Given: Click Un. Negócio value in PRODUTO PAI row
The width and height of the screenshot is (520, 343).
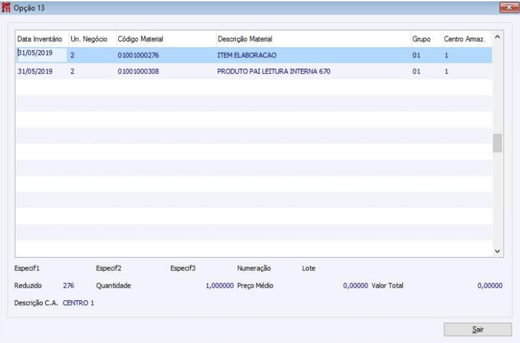Looking at the screenshot, I should pos(72,71).
